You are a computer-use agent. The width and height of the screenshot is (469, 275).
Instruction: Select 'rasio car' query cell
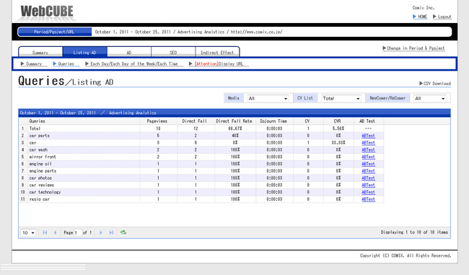point(84,199)
